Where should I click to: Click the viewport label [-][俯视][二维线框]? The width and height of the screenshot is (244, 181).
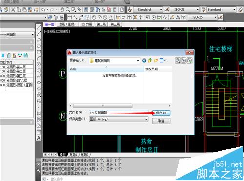click(57, 31)
